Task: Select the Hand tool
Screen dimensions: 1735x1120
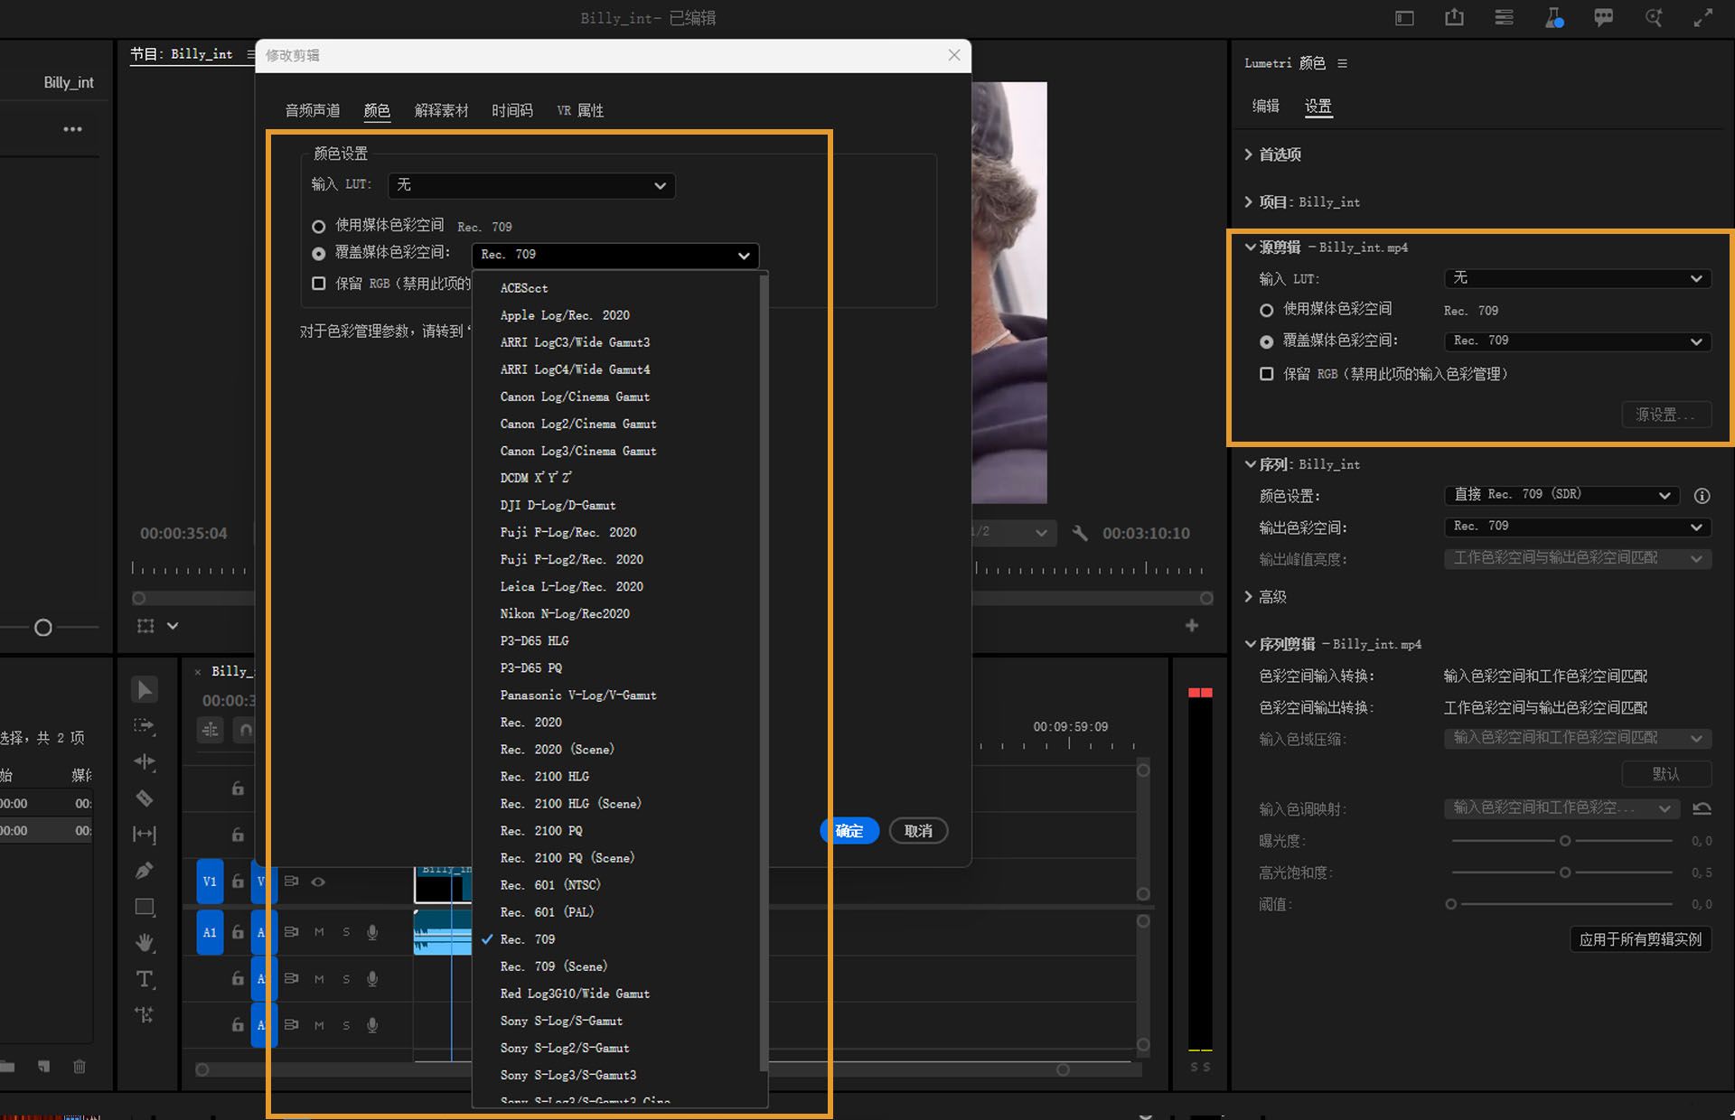Action: 145,942
